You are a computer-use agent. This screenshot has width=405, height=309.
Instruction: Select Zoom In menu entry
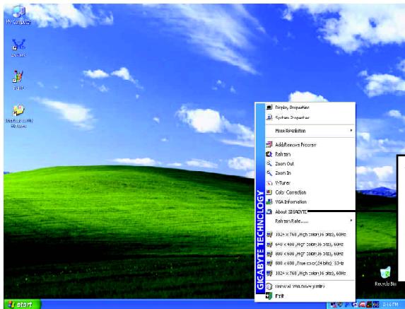tap(310, 173)
